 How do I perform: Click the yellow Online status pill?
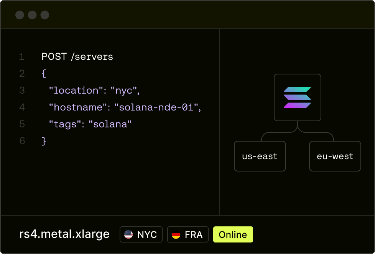pos(233,234)
